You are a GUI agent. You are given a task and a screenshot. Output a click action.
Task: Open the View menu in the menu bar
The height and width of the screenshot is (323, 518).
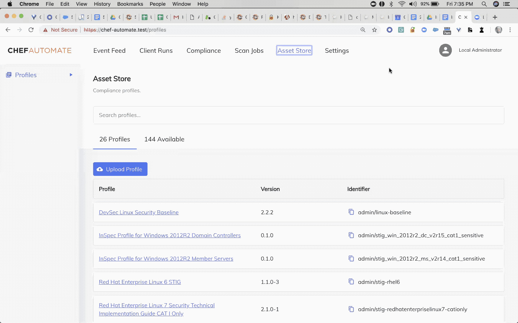(82, 4)
